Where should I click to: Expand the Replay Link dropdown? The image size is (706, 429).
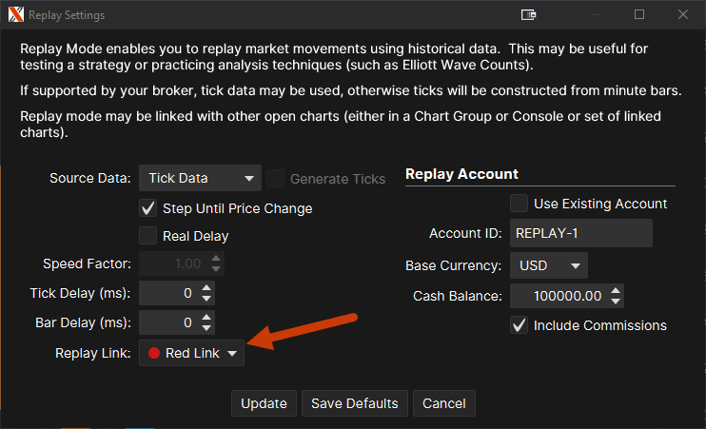pyautogui.click(x=191, y=353)
